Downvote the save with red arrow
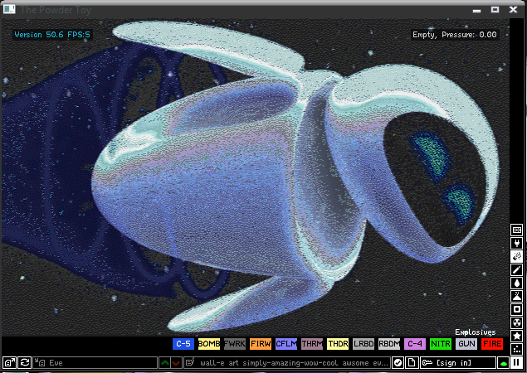 (x=177, y=362)
